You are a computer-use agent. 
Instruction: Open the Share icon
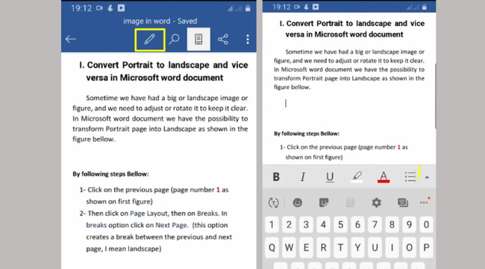pos(222,39)
